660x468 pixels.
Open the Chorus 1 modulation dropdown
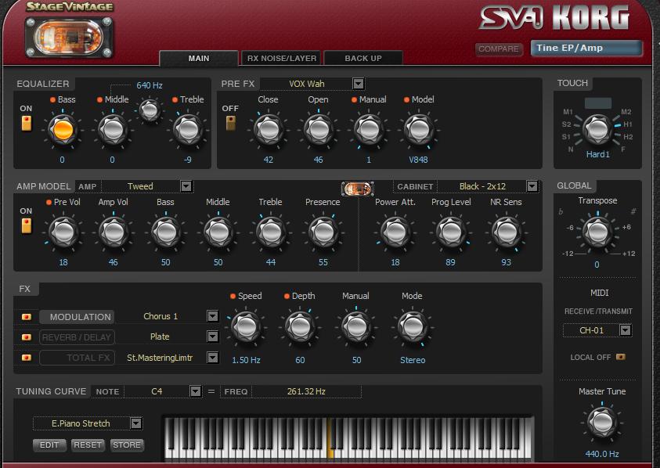coord(213,316)
